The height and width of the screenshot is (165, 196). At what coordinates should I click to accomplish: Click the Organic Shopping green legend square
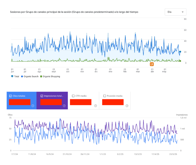pyautogui.click(x=41, y=76)
